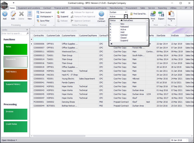
Task: Select Released in status dropdown list
Action: (124, 27)
